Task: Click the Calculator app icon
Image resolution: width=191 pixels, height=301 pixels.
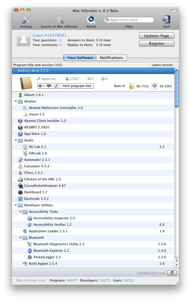Action: (x=20, y=166)
